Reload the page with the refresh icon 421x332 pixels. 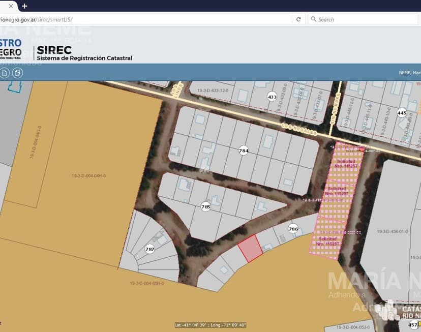(x=298, y=19)
